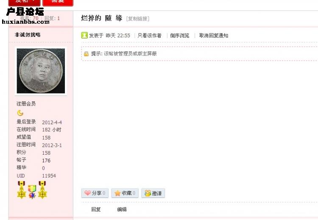
Task: Click the third gold star medal
Action: [42, 189]
